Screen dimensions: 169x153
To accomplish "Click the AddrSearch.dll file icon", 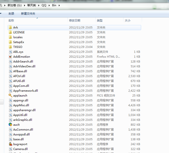I will [x=10, y=62].
